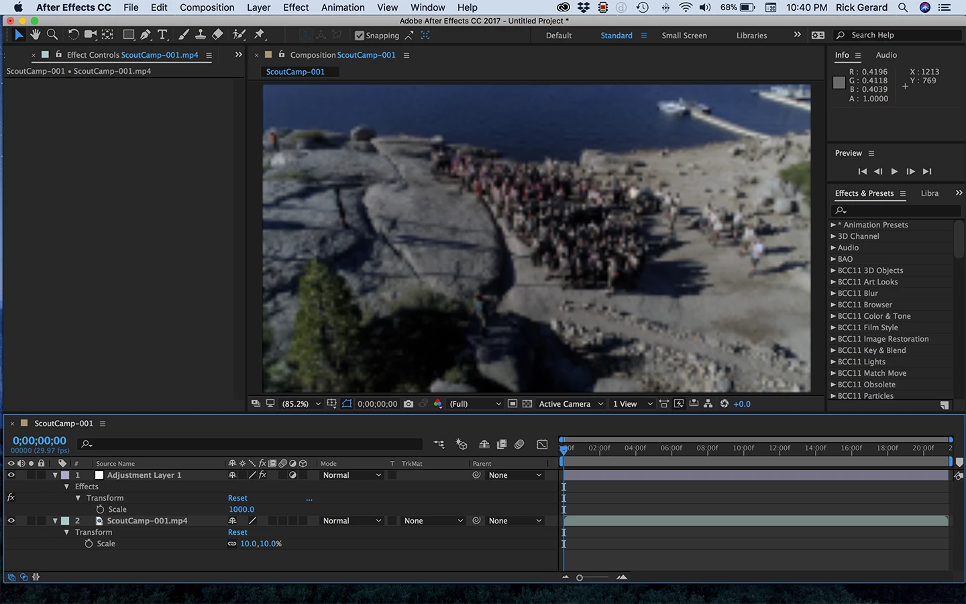Select the Unified Camera tool
This screenshot has height=604, width=966.
pyautogui.click(x=91, y=34)
